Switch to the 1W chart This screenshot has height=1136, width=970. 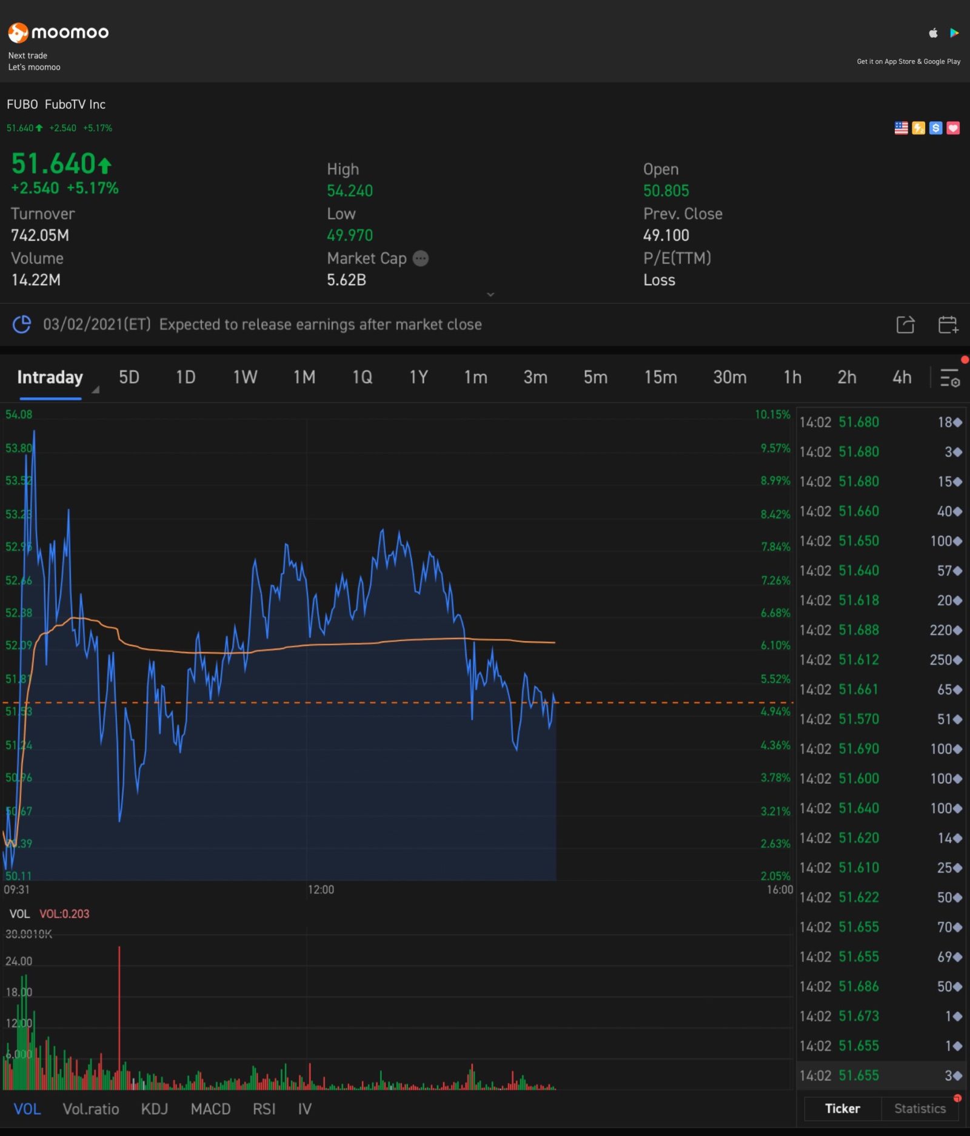pos(245,377)
